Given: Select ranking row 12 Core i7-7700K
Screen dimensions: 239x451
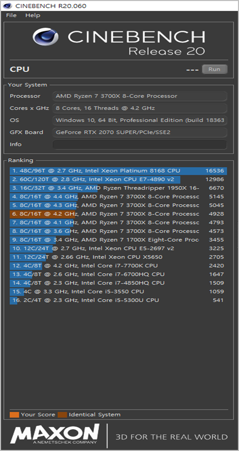Looking at the screenshot, I should 118,265.
